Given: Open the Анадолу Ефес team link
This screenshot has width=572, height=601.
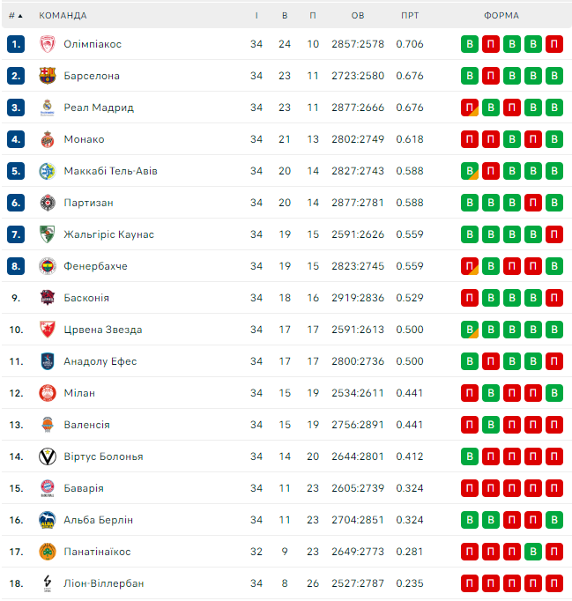Looking at the screenshot, I should pos(100,361).
